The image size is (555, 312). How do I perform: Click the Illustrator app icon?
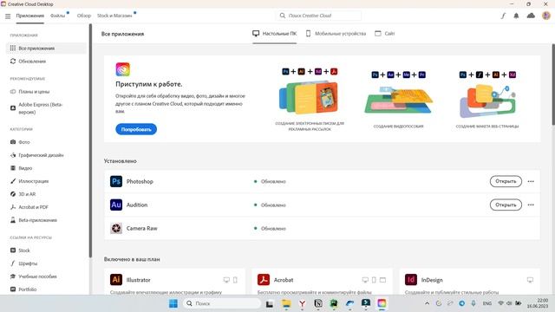pos(116,279)
